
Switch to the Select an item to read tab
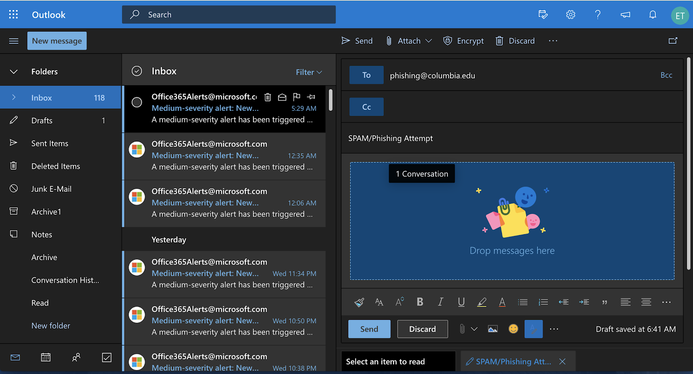(x=398, y=361)
